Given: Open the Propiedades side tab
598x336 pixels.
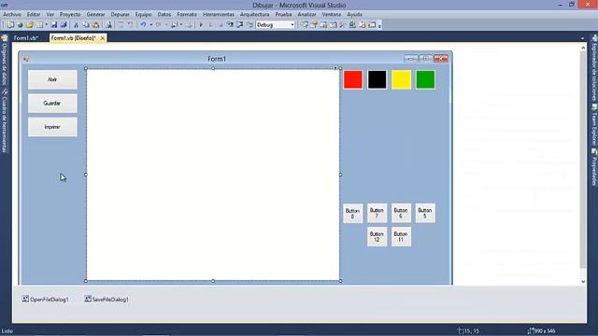Looking at the screenshot, I should [x=594, y=167].
